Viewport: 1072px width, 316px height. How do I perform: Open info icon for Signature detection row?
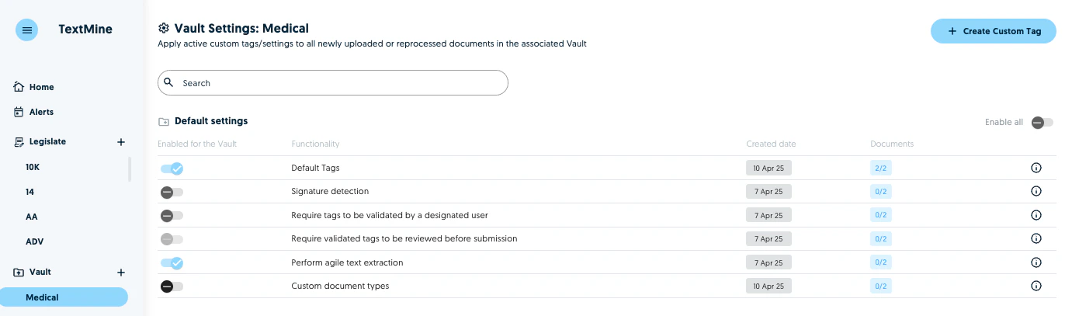click(x=1036, y=191)
